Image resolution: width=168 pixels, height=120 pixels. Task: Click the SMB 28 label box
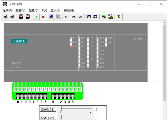(48, 110)
